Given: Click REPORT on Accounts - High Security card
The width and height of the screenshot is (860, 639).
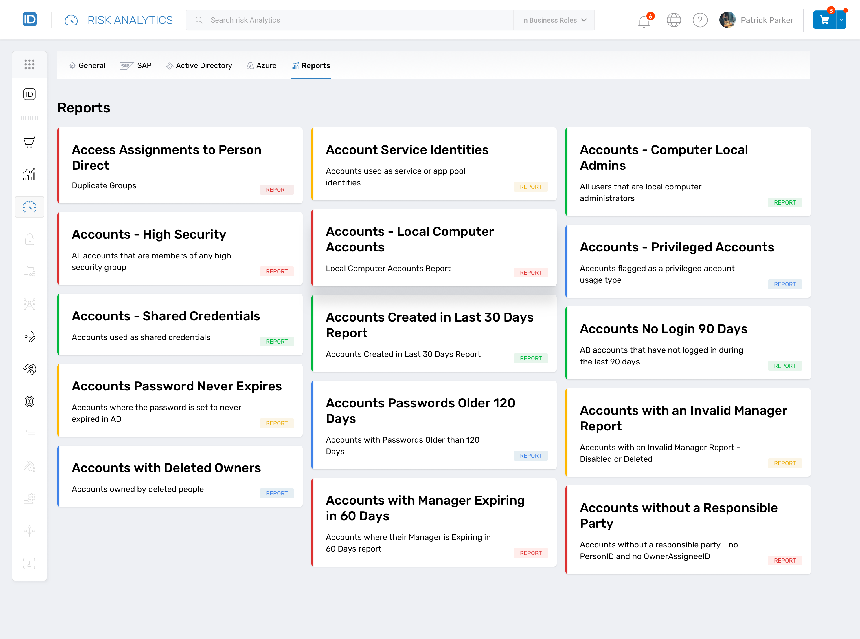Looking at the screenshot, I should (x=277, y=271).
